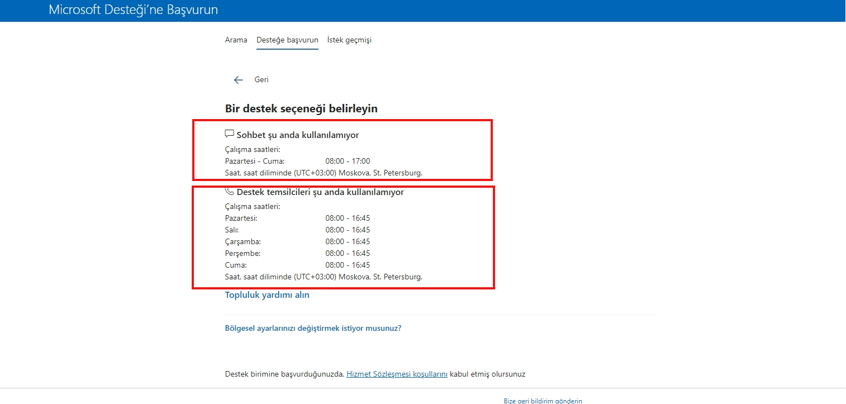Viewport: 846px width, 404px height.
Task: Click the 08:00 - 16:45 hours for Pazartesi
Action: 348,218
